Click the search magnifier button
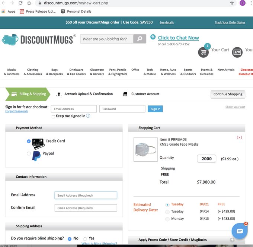The image size is (253, 247). click(x=140, y=39)
